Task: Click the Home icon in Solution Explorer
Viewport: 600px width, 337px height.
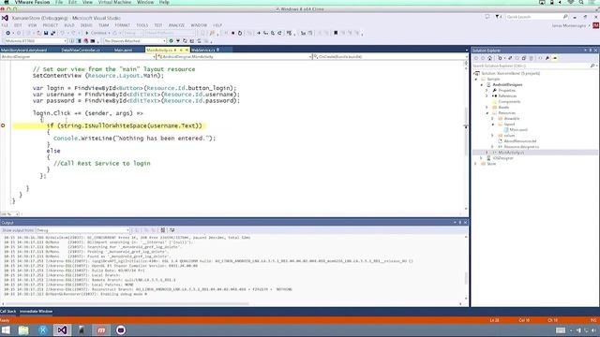Action: [489, 58]
